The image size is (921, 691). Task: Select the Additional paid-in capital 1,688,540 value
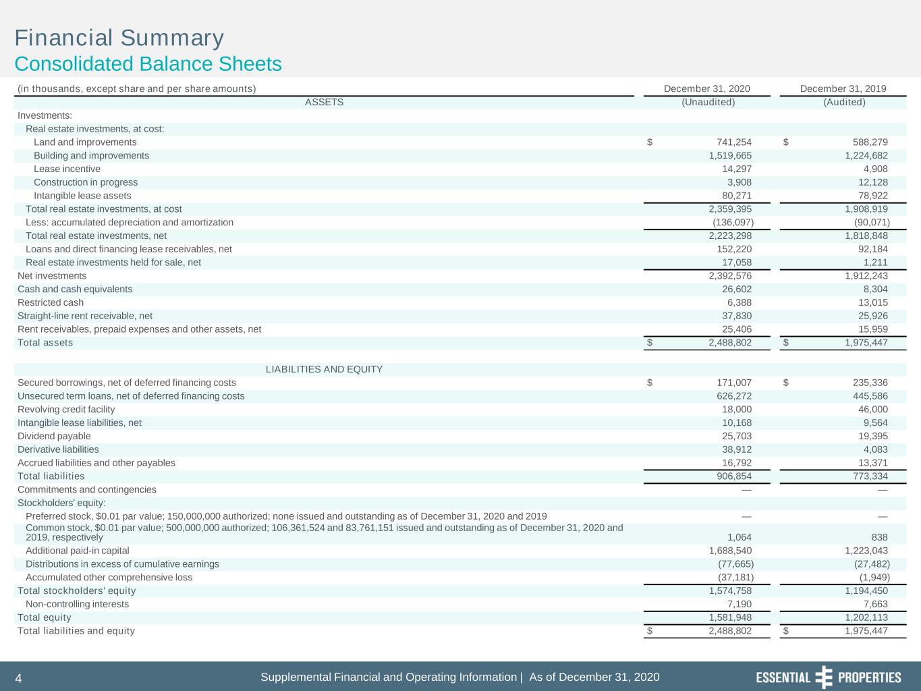coord(730,551)
